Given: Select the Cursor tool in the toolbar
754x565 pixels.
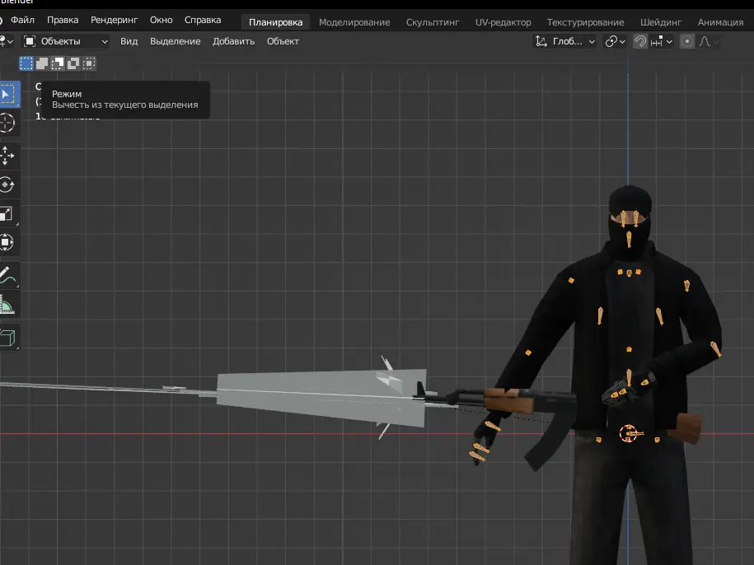Looking at the screenshot, I should tap(7, 124).
